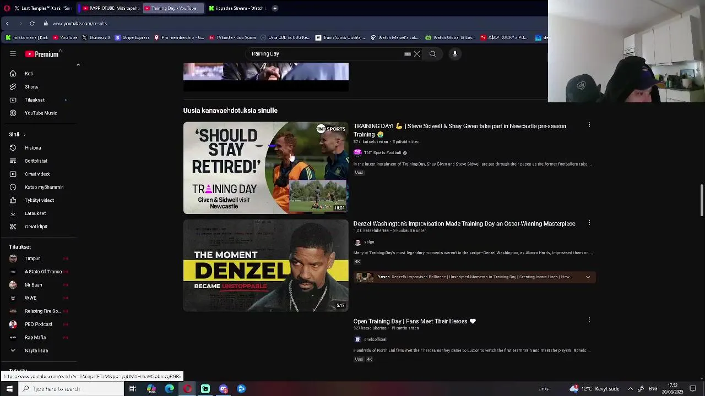Image resolution: width=705 pixels, height=396 pixels.
Task: Click the search magnifier button
Action: [x=432, y=54]
